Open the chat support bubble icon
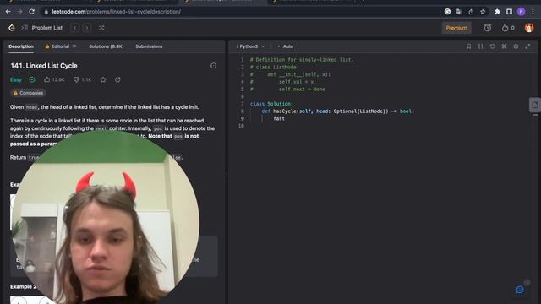 coord(520,290)
